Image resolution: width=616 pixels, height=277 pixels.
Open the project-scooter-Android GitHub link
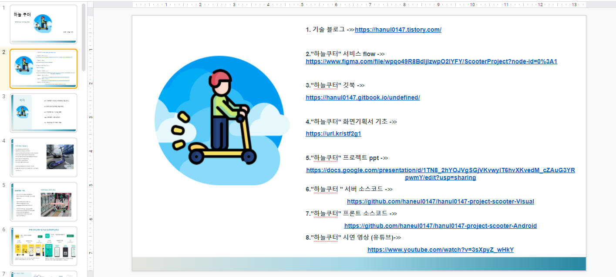point(441,226)
